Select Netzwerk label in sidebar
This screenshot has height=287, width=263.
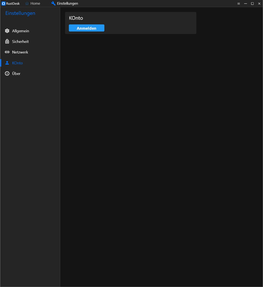(20, 52)
